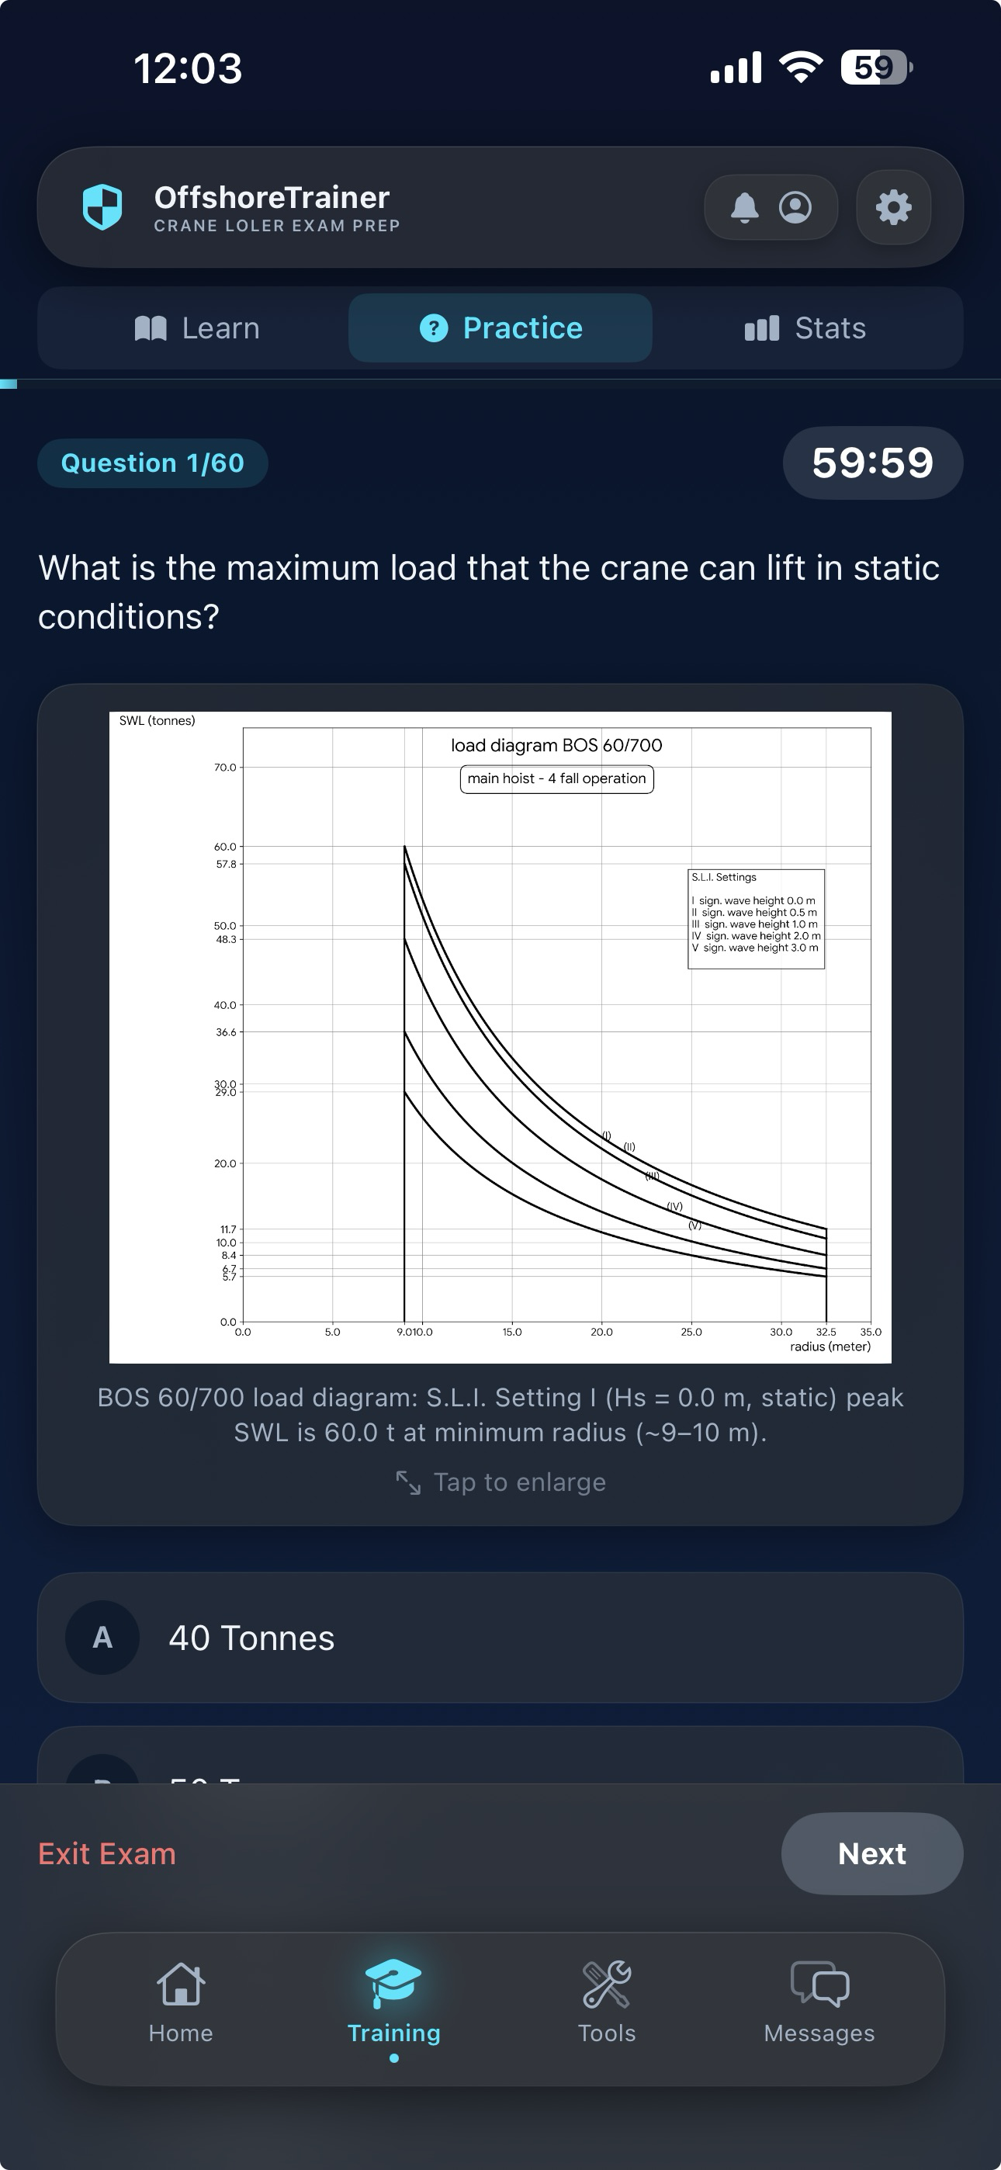Screen dimensions: 1001x2170
Task: Open the user profile icon
Action: click(x=795, y=207)
